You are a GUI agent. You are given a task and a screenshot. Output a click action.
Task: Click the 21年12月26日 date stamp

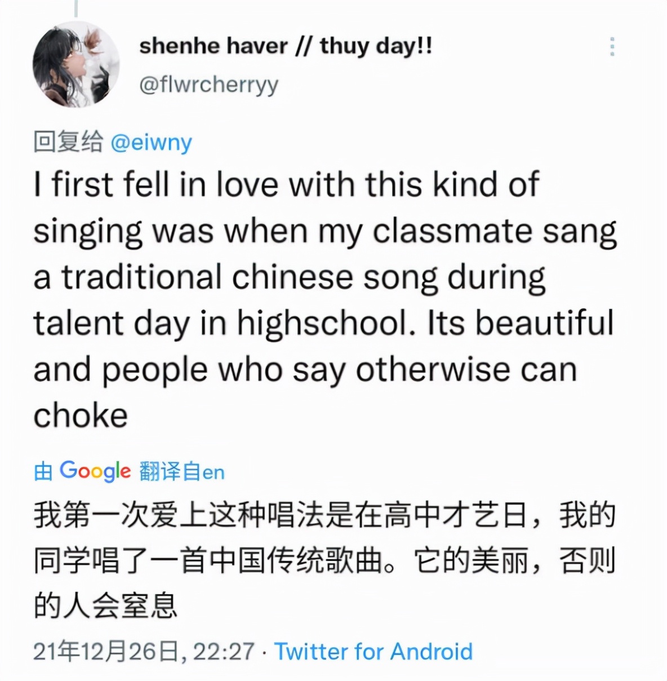click(106, 652)
